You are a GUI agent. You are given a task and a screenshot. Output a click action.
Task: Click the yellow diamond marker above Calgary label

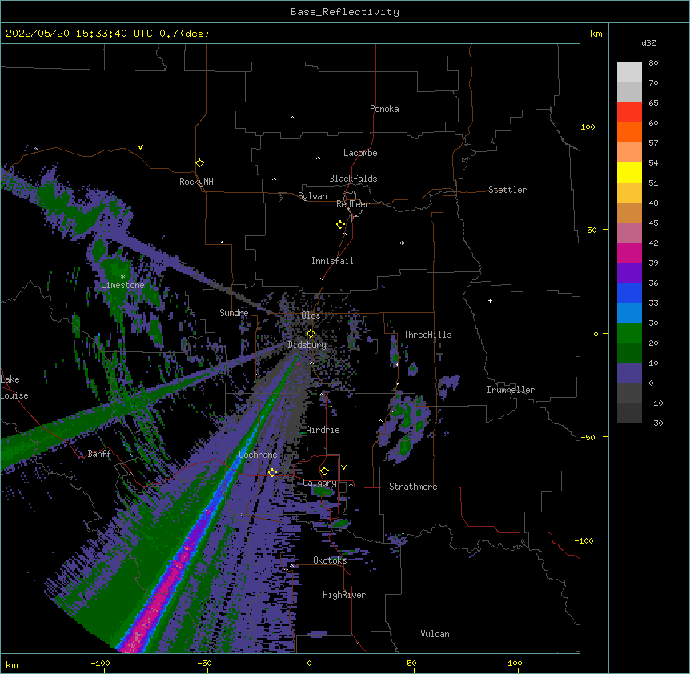pos(324,471)
